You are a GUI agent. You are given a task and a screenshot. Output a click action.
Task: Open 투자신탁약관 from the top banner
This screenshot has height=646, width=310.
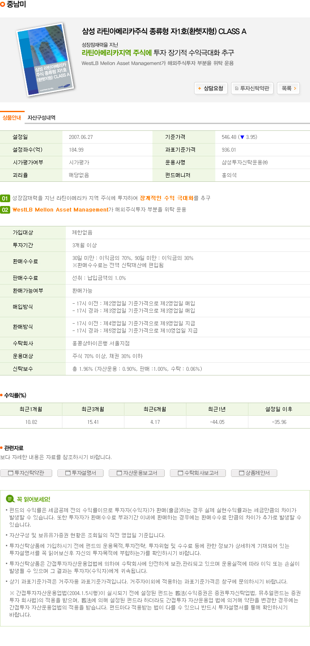coord(252,88)
